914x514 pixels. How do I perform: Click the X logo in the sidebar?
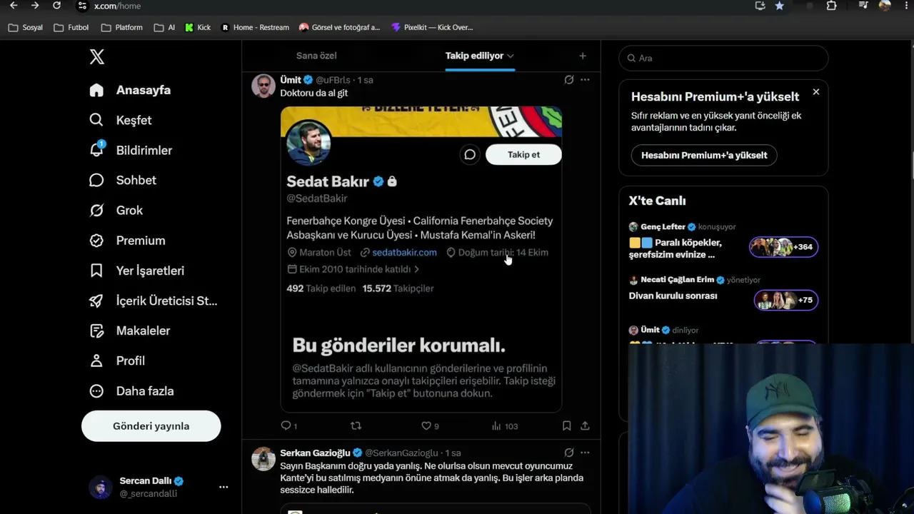tap(97, 57)
